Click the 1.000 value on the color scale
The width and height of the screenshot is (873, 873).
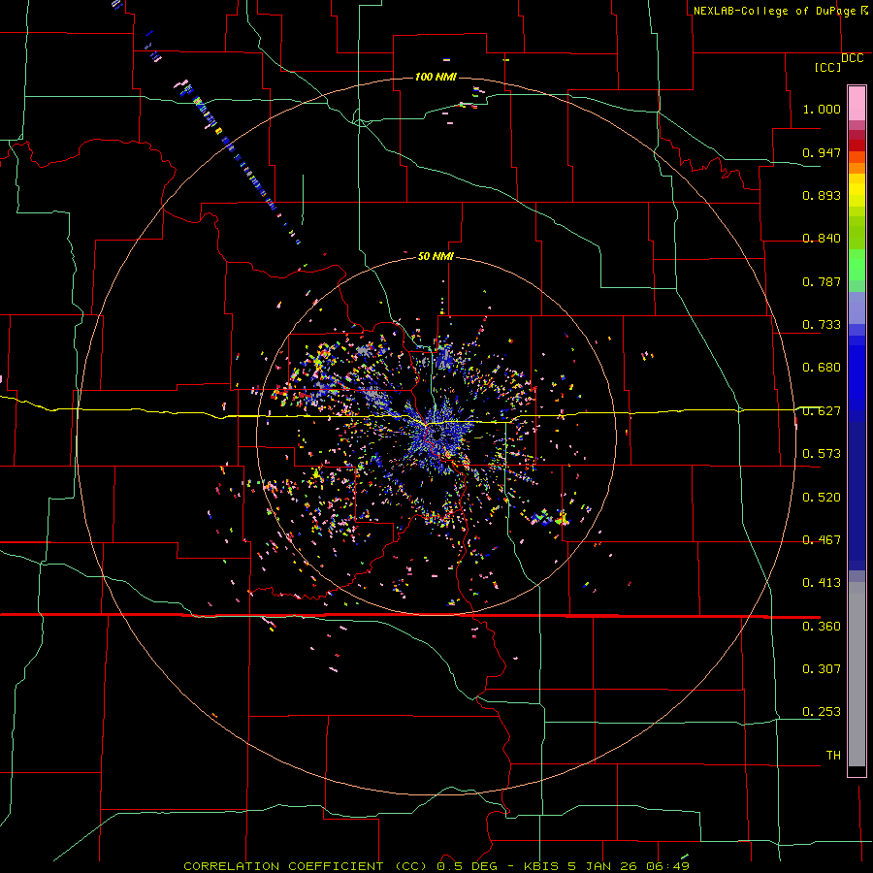[822, 109]
